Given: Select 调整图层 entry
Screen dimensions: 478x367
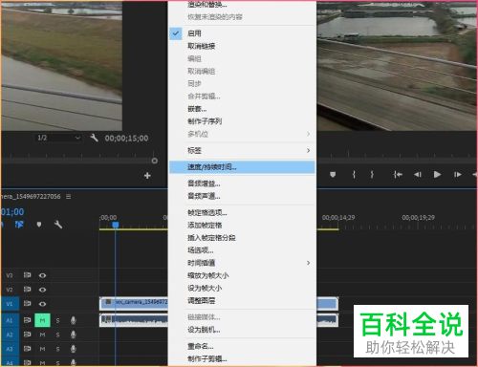Looking at the screenshot, I should pos(242,300).
